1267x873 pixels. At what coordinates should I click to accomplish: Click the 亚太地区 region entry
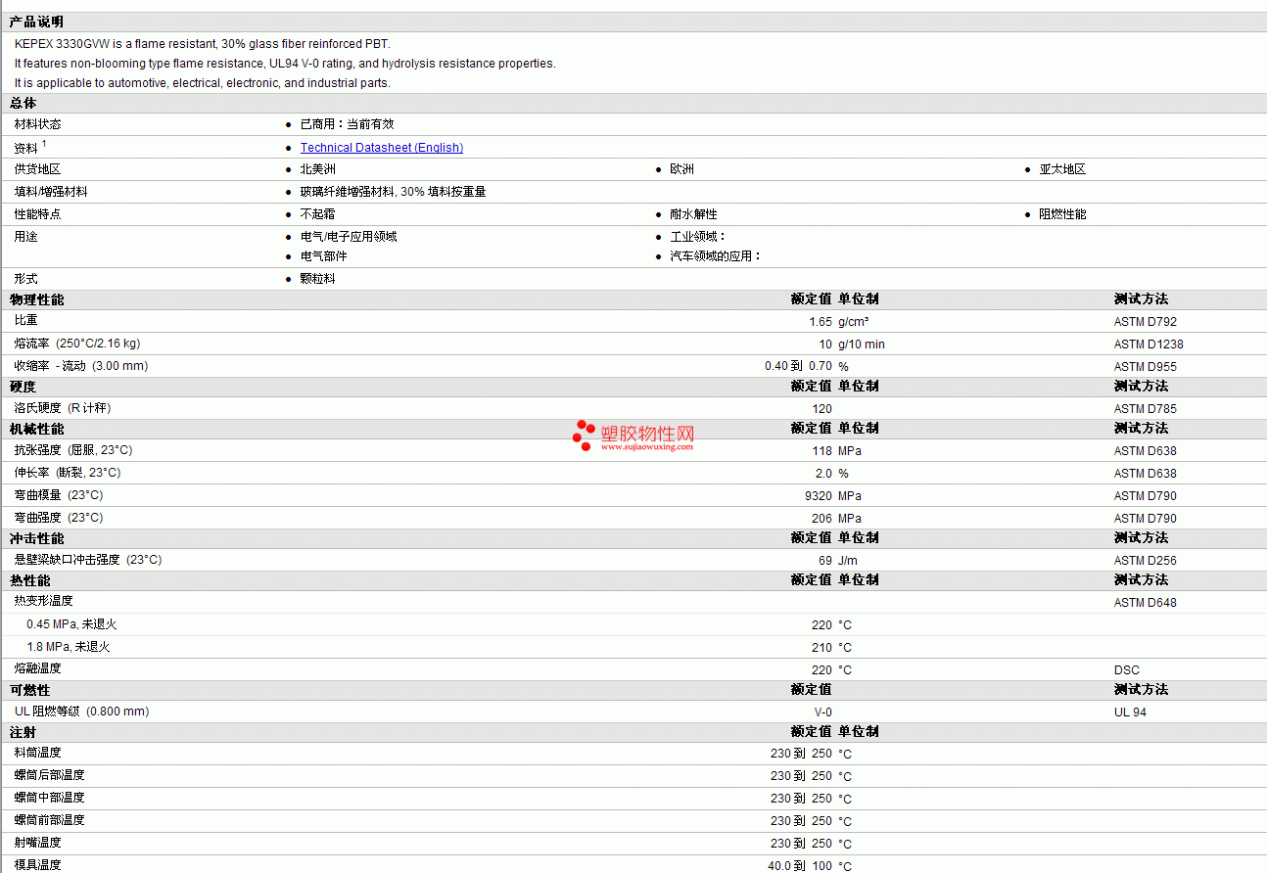pos(1062,169)
